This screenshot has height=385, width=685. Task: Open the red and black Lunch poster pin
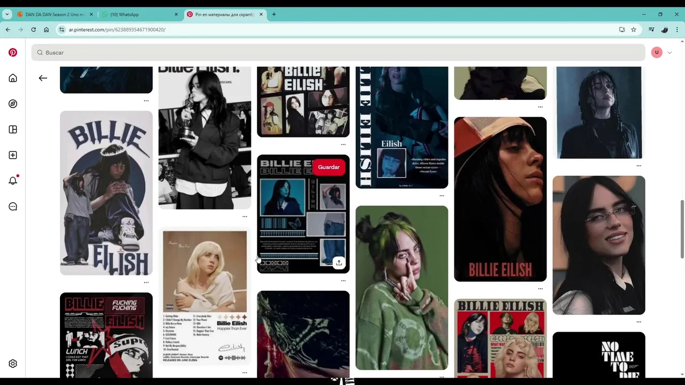(x=106, y=335)
